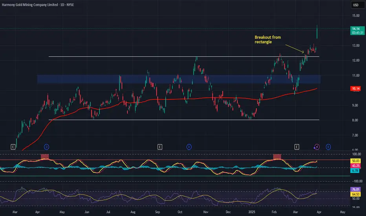Click the 15.00 price axis label
The width and height of the screenshot is (366, 216).
[356, 16]
